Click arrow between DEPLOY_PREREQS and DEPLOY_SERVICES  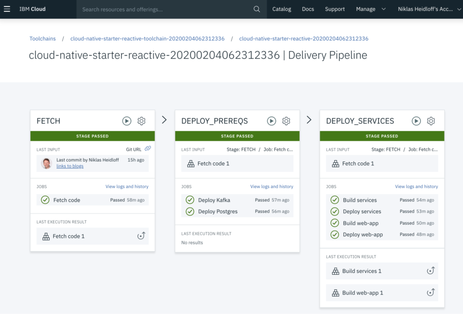pyautogui.click(x=309, y=119)
